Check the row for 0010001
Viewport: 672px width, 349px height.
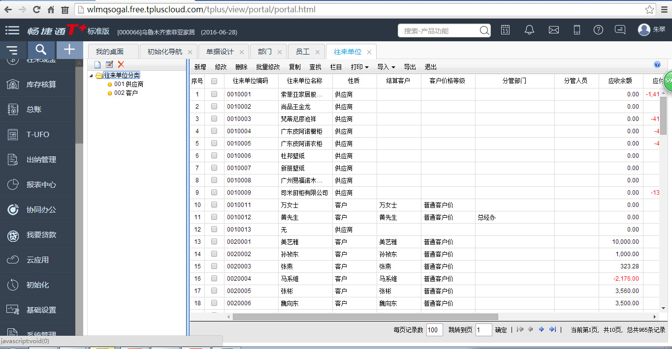coord(214,94)
